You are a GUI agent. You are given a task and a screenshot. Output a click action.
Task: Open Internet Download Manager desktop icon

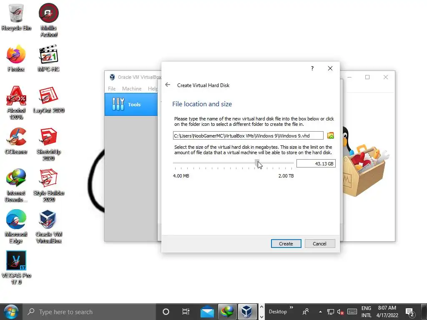pos(16,185)
